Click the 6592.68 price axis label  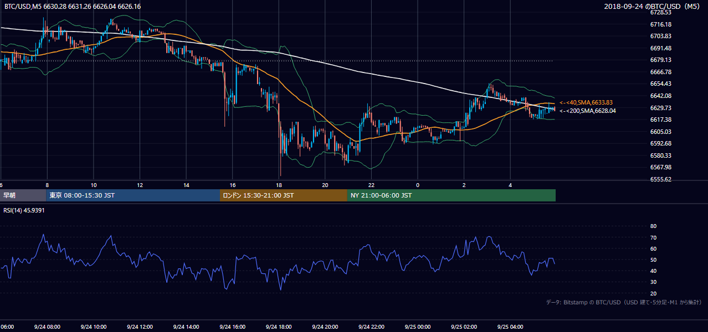[x=661, y=143]
